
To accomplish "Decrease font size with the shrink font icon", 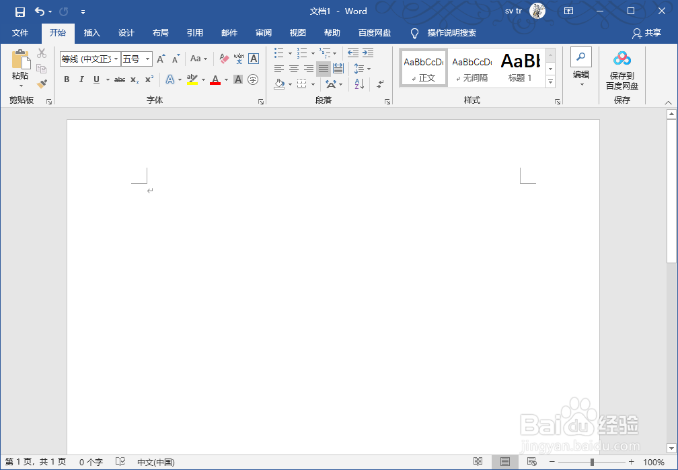I will (x=176, y=59).
